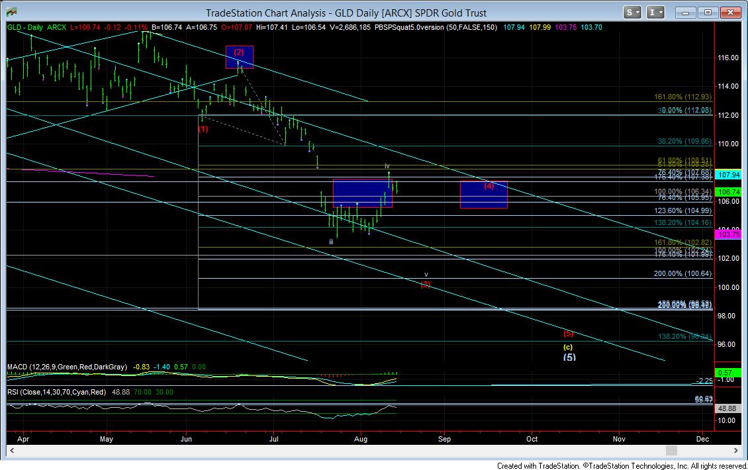Click the green 106.74 last-price axis tag

click(729, 192)
